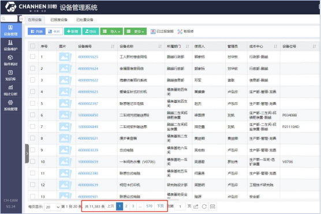Open device link 1000000659

88,162
